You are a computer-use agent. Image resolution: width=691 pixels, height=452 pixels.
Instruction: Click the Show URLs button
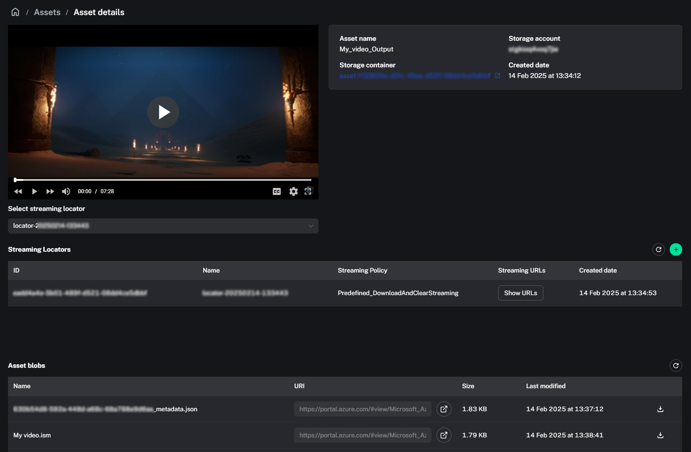[x=521, y=293]
